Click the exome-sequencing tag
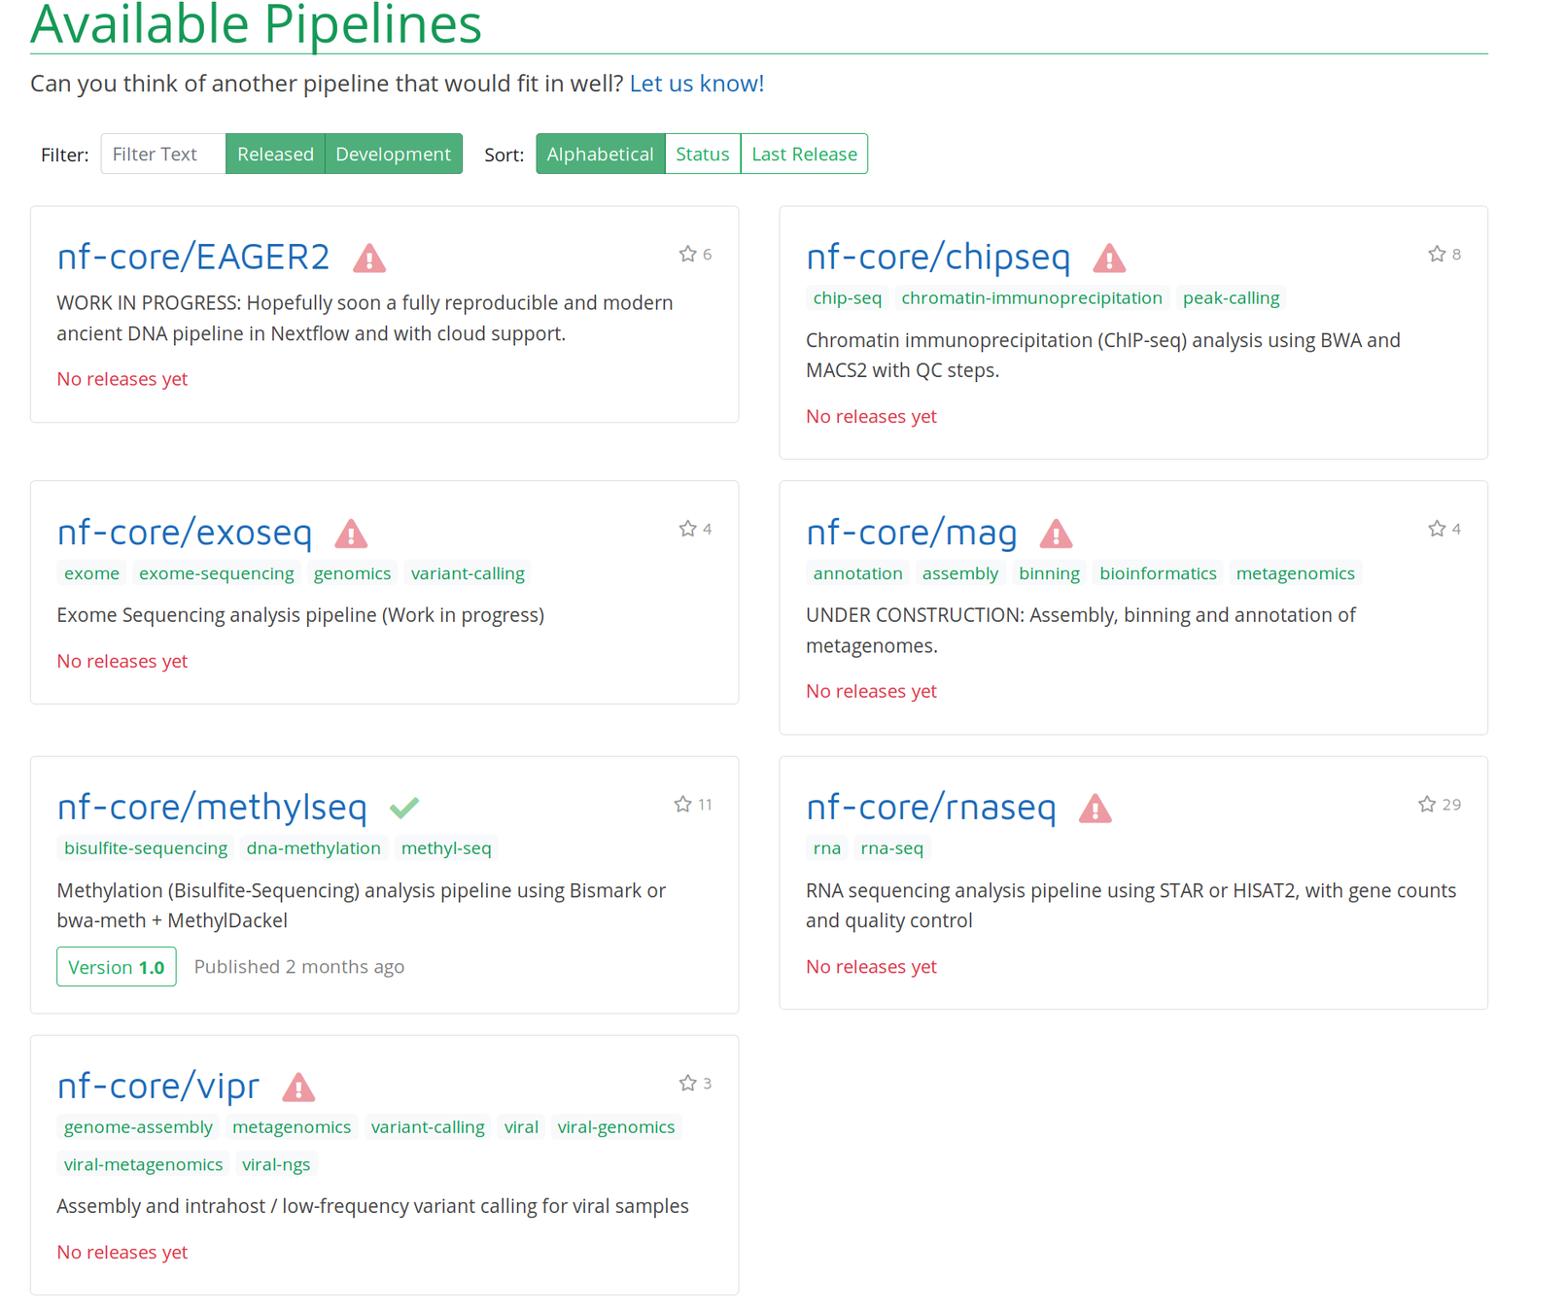This screenshot has width=1565, height=1312. tap(217, 573)
